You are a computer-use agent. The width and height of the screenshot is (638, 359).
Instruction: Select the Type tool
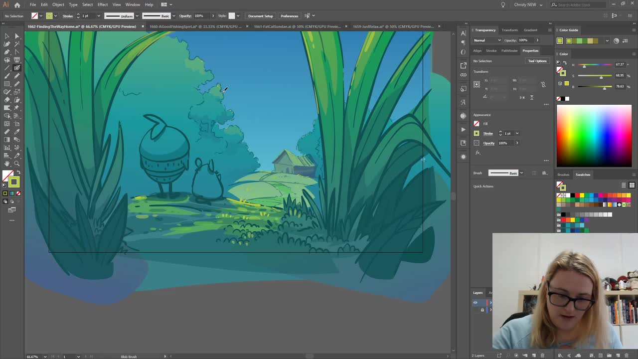16,60
